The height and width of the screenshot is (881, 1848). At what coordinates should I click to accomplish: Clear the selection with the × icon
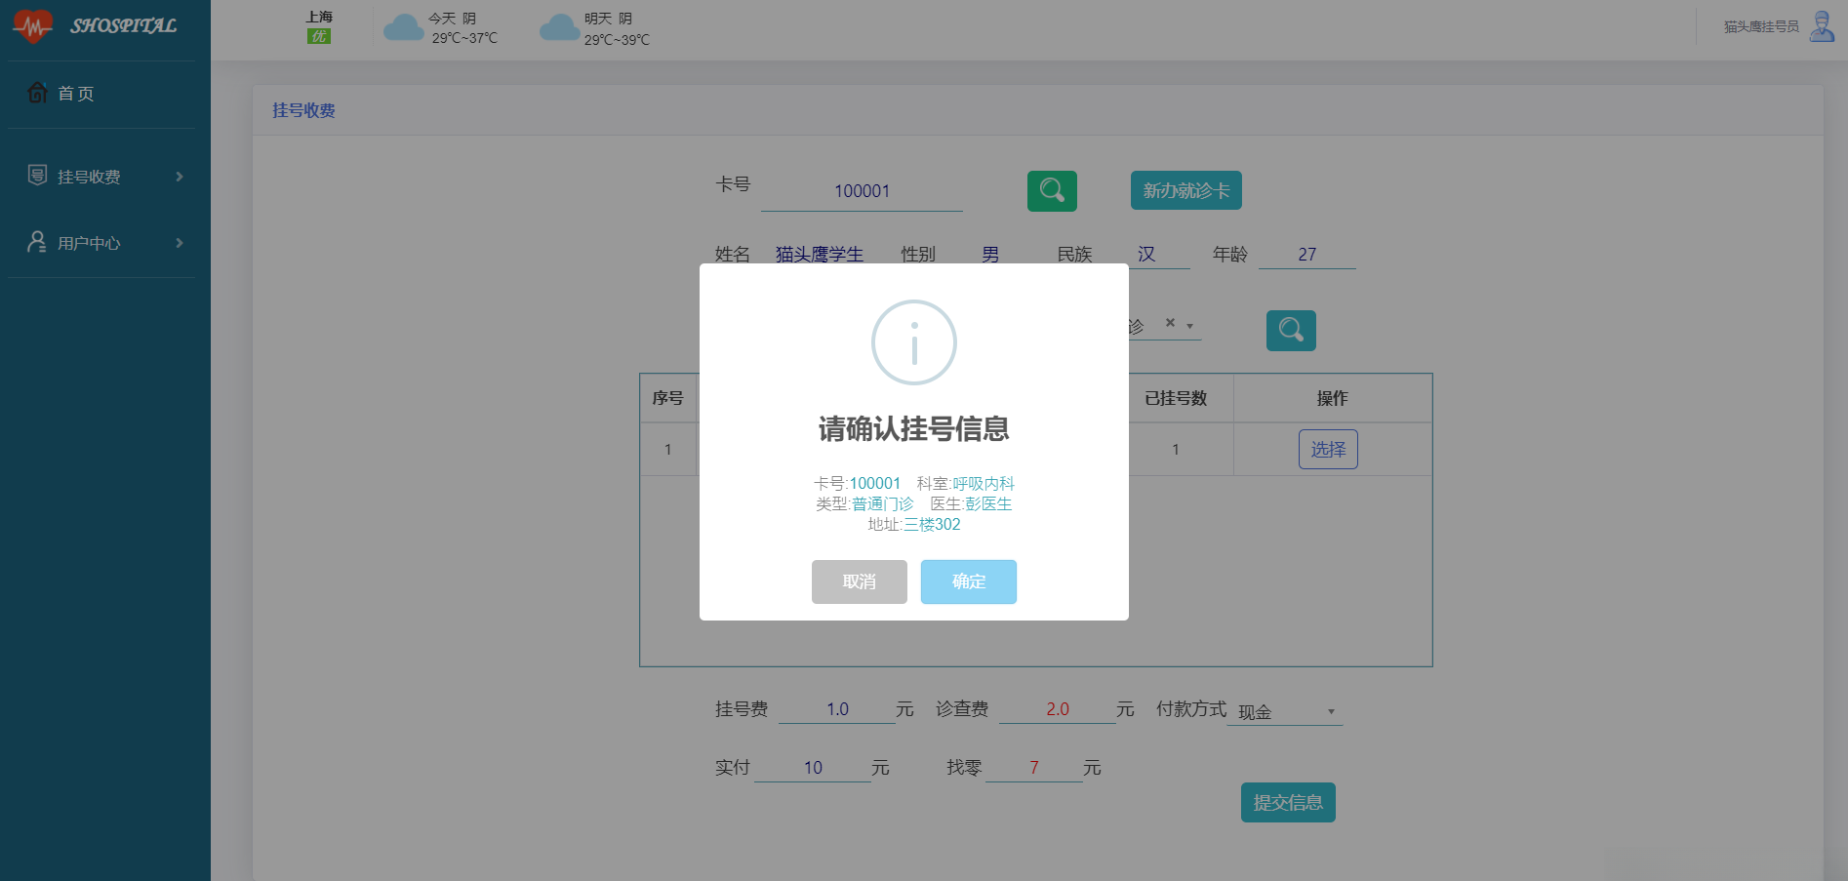point(1170,323)
